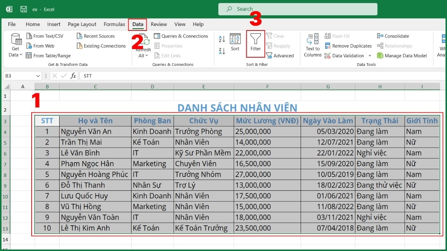Click the Consolidate icon
Viewport: 447px width, 251px height.
pos(392,36)
